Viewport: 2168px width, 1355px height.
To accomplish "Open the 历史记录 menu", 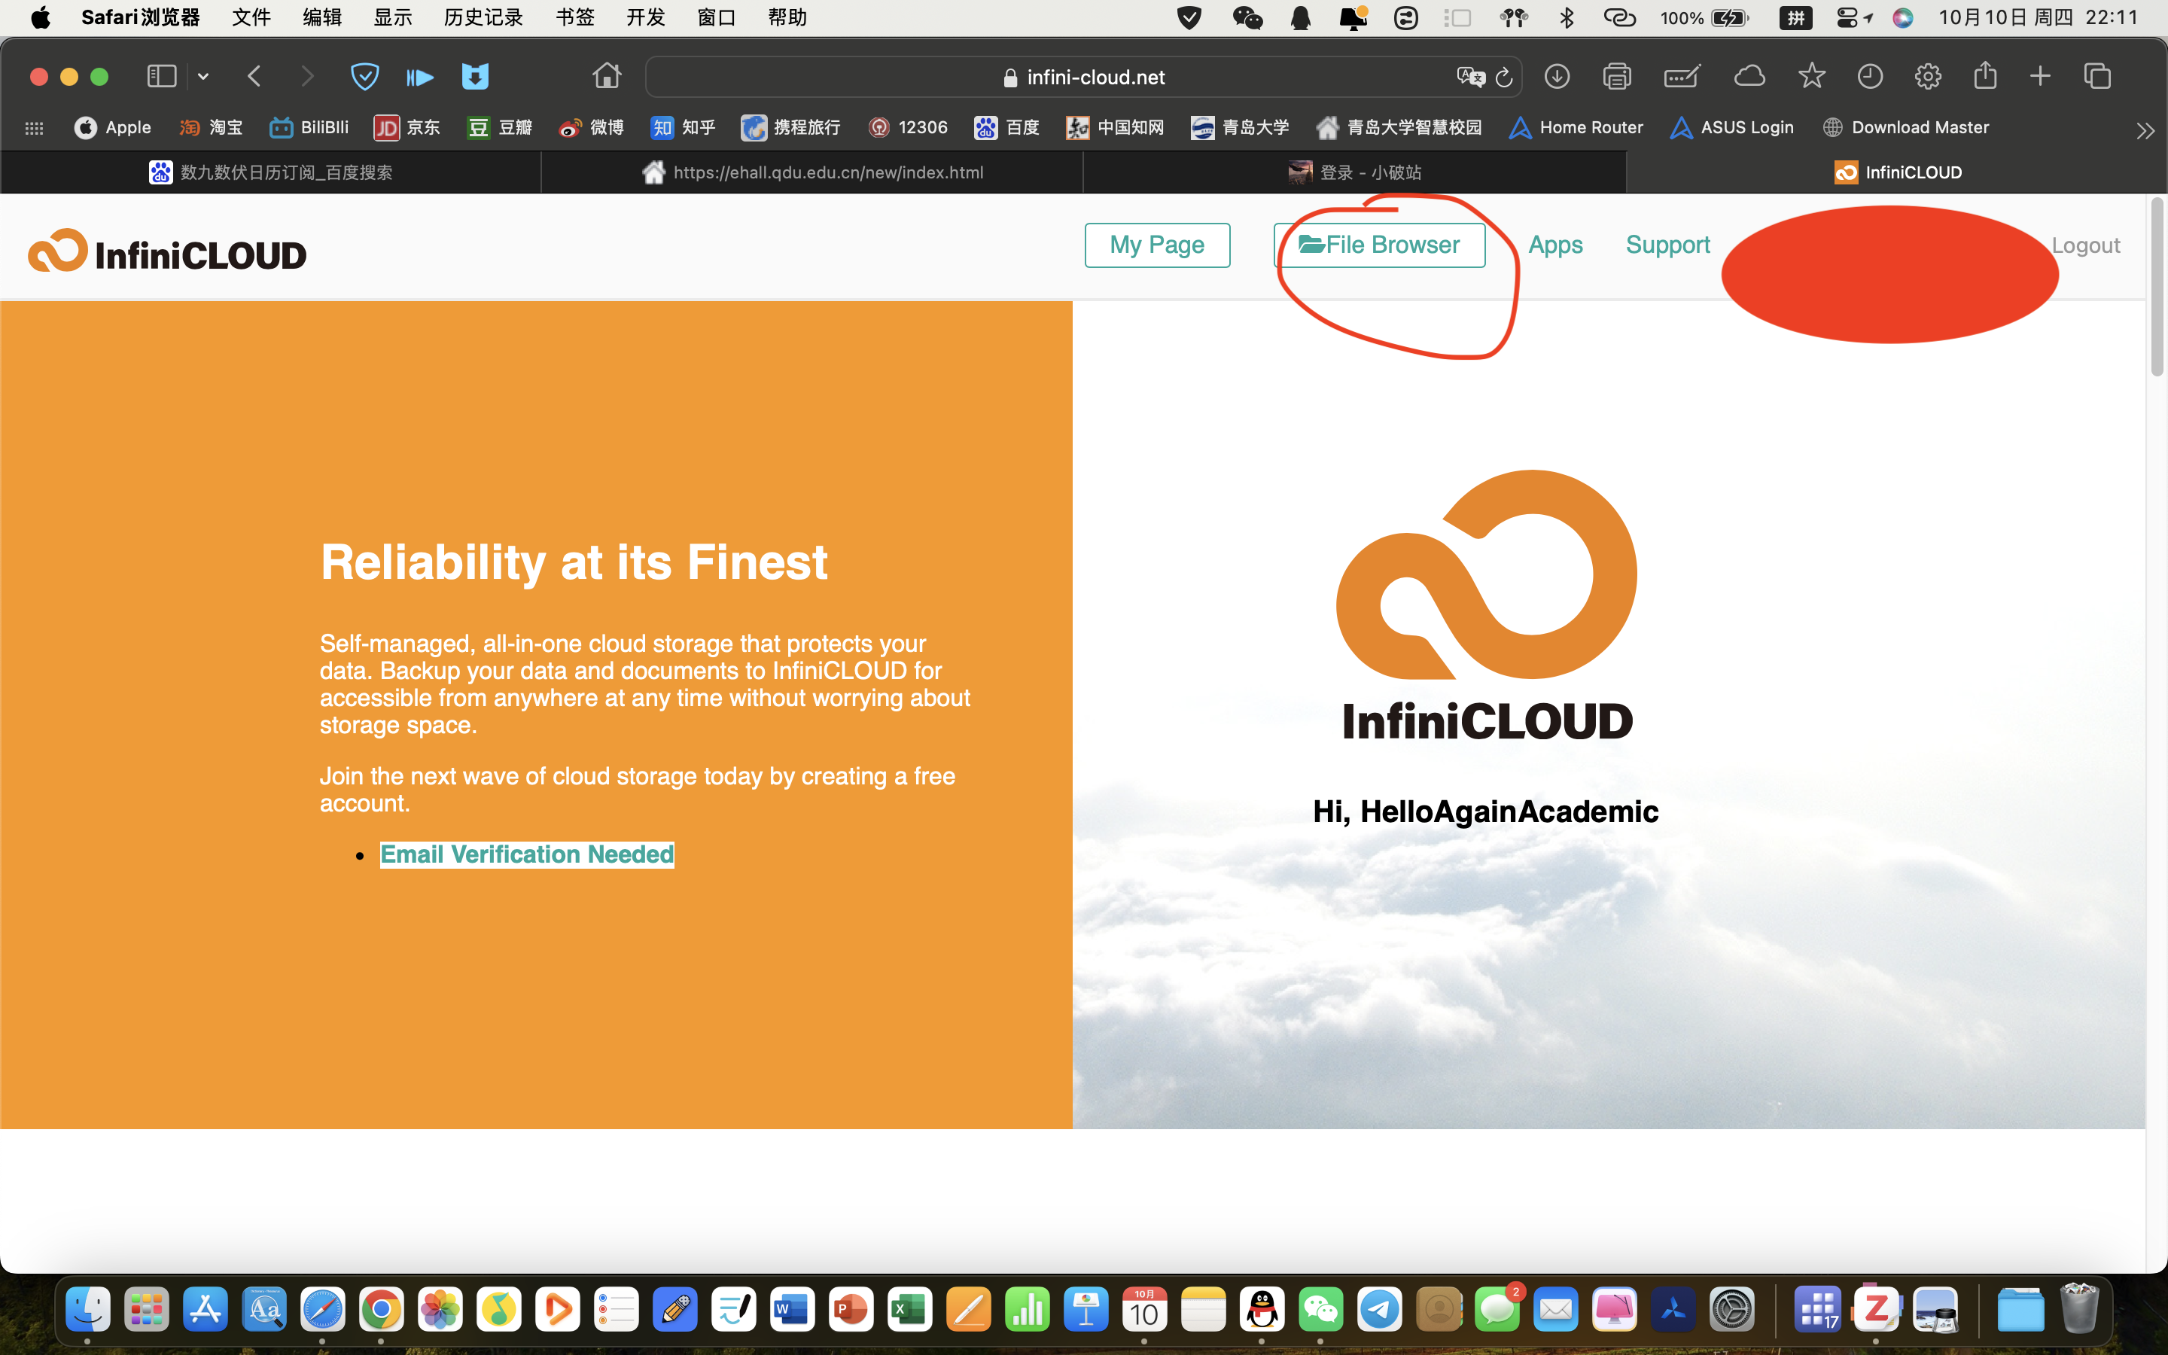I will tap(483, 17).
